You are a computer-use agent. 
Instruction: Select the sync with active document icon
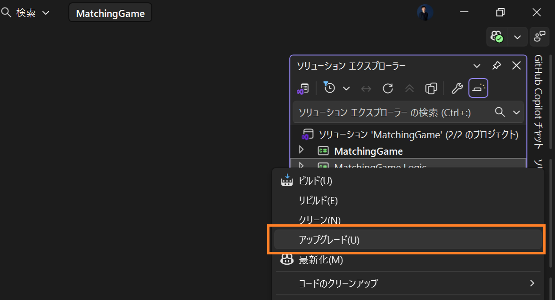point(366,88)
